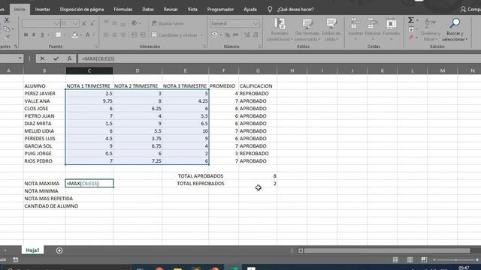Switch to Disposición de página tab

pyautogui.click(x=82, y=10)
